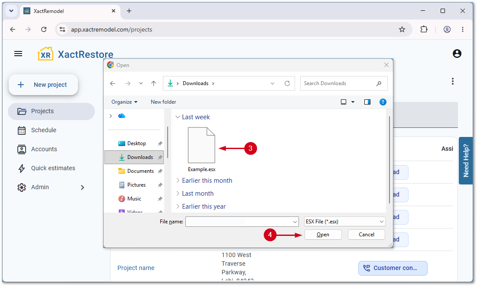Expand the Admin submenu chevron
Viewport: 477px width, 286px height.
pos(82,187)
